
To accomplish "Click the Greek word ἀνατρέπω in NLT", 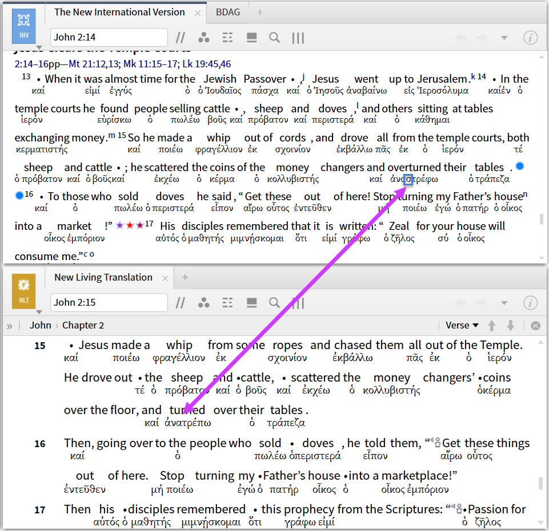I will [188, 423].
